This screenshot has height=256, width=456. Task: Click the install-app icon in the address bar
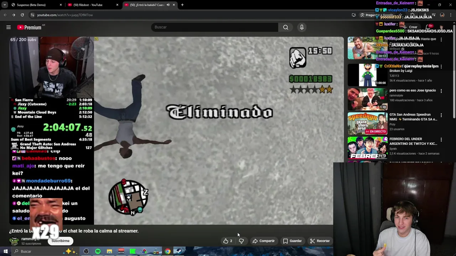354,15
